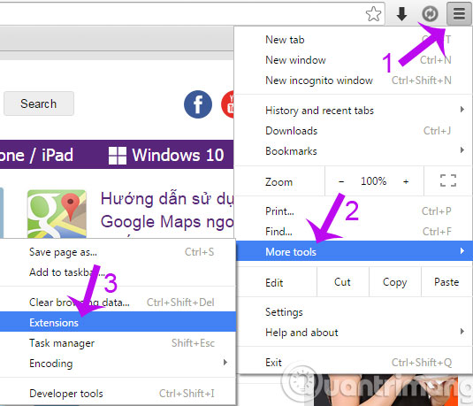Open Downloads from the menu
The height and width of the screenshot is (406, 473).
pyautogui.click(x=353, y=131)
